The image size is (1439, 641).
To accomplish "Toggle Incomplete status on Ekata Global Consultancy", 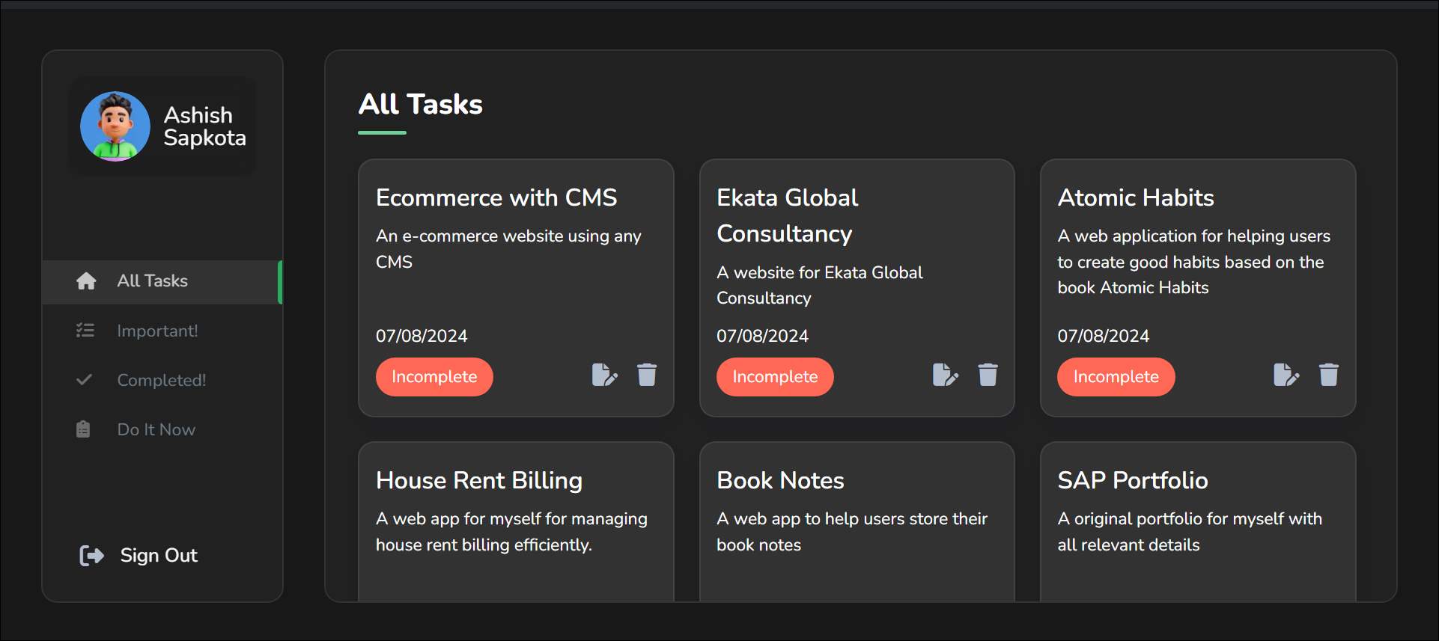I will (775, 377).
